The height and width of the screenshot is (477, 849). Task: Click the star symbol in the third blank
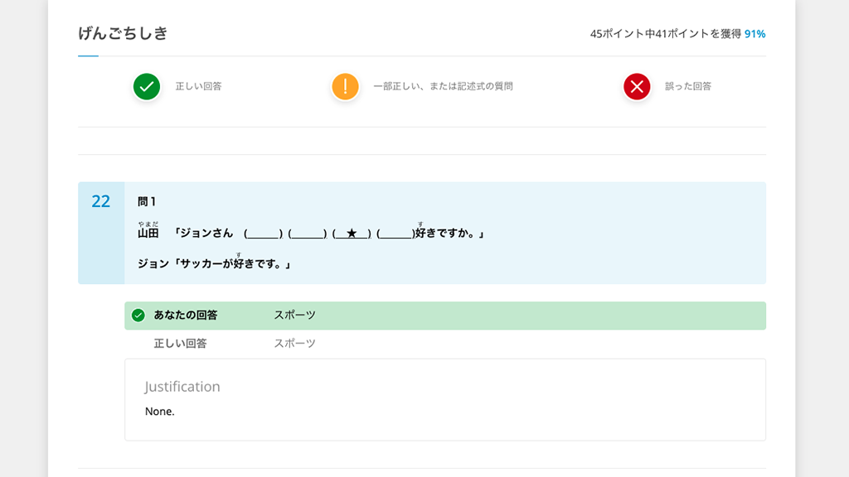click(352, 234)
